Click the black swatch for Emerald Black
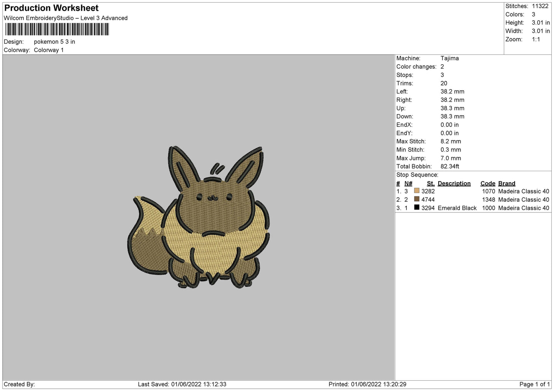The width and height of the screenshot is (554, 391). [417, 208]
